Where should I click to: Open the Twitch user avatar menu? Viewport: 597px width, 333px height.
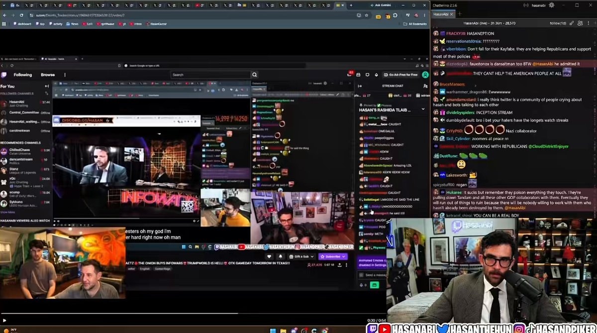(425, 75)
